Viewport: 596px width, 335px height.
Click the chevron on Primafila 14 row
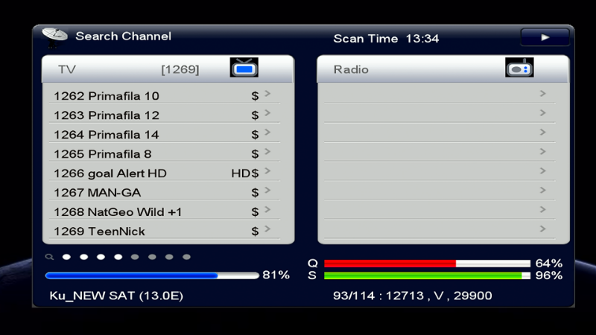pos(267,133)
